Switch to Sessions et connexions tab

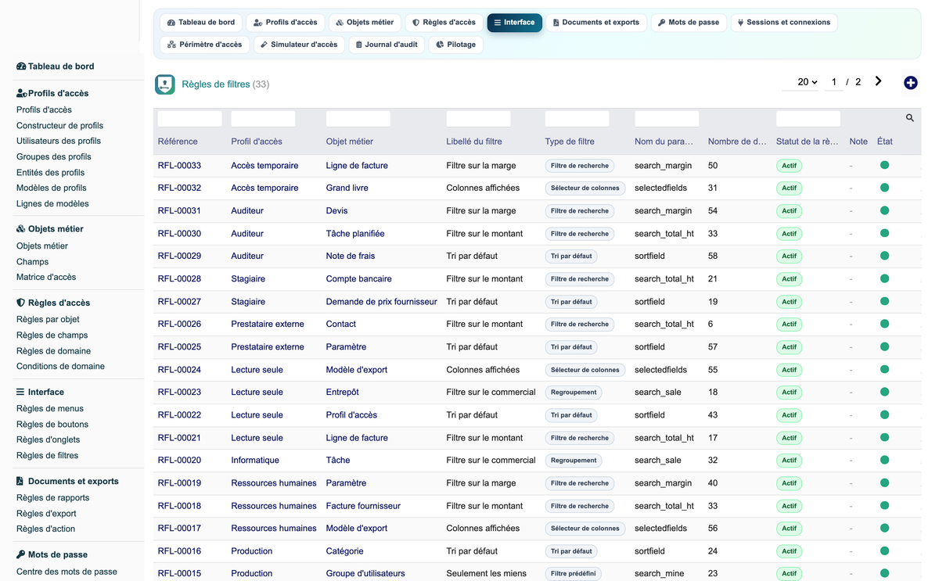tap(784, 23)
